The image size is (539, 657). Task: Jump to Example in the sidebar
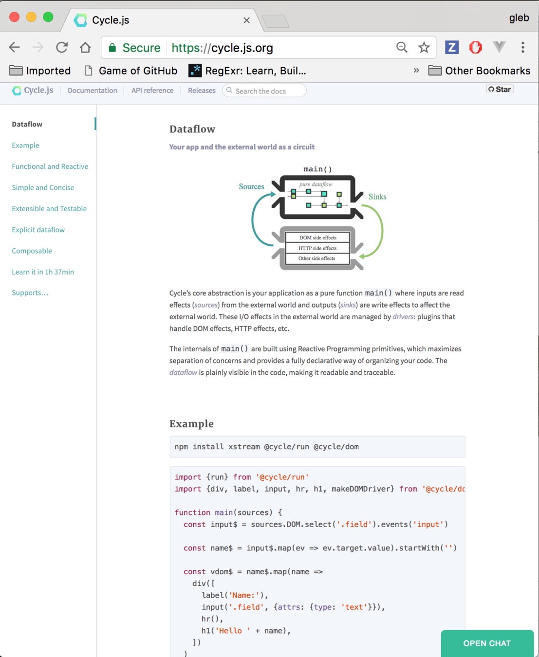click(25, 145)
